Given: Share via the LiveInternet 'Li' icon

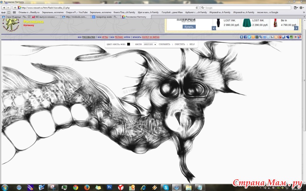Looking at the screenshot, I should tap(272, 37).
